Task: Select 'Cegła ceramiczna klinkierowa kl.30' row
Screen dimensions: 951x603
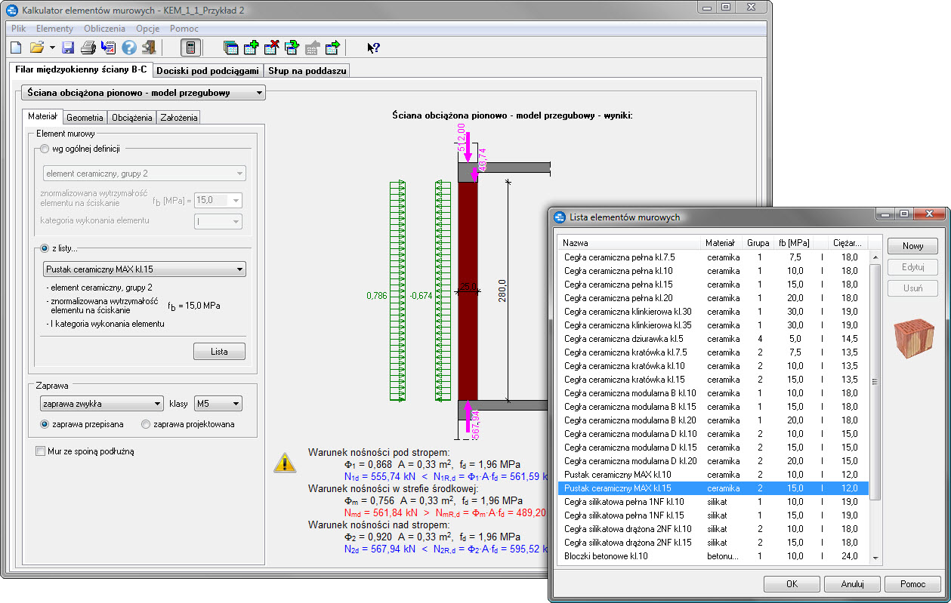Action: (x=628, y=312)
